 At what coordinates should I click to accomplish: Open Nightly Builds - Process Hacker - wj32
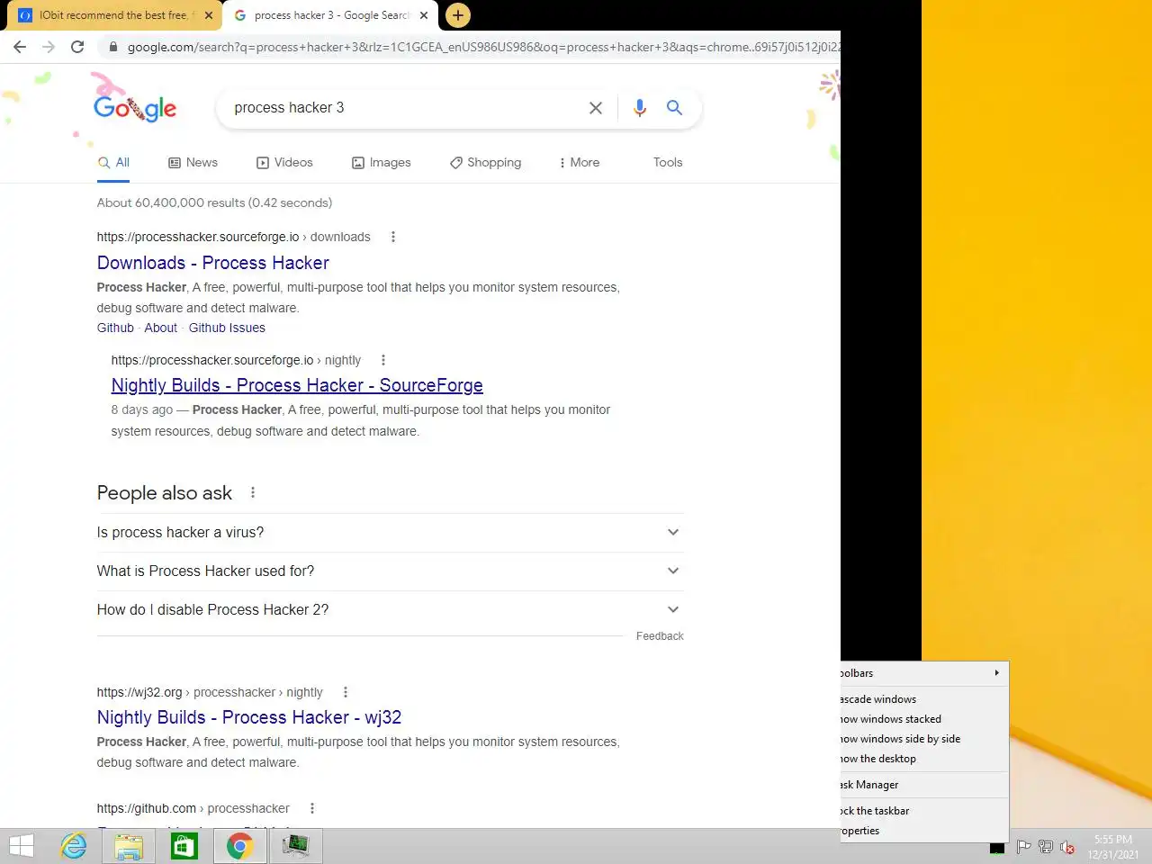249,717
